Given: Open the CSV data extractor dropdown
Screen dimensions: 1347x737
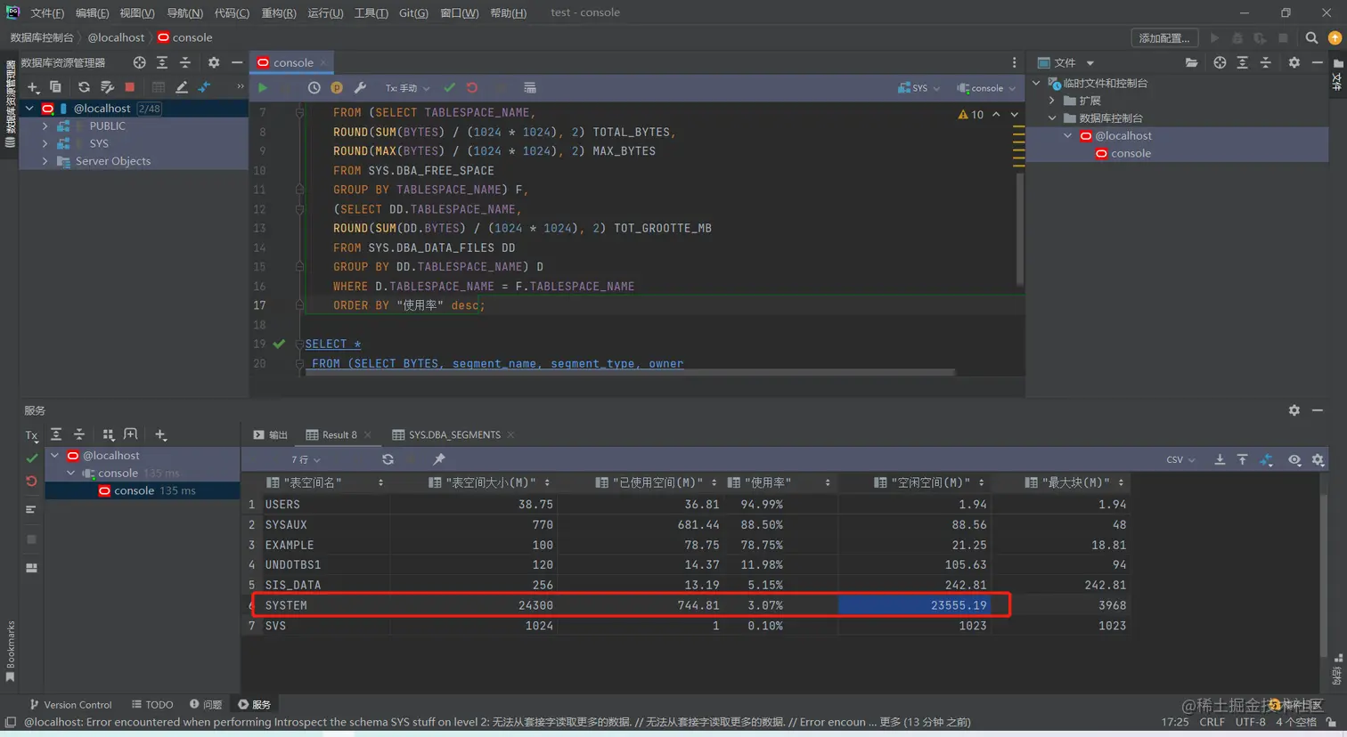Looking at the screenshot, I should click(x=1180, y=460).
